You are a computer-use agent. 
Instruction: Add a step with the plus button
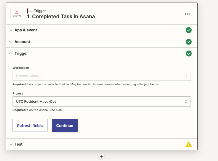[102, 157]
